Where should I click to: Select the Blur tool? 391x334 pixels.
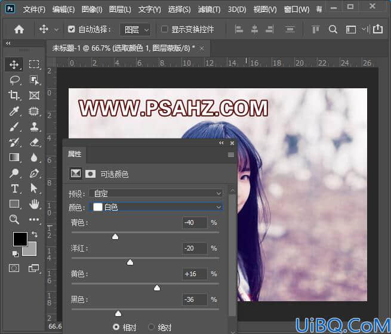34,157
